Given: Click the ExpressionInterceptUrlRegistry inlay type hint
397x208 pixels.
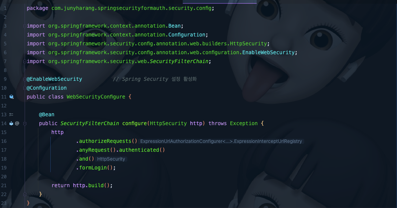Looking at the screenshot, I should pyautogui.click(x=221, y=141).
